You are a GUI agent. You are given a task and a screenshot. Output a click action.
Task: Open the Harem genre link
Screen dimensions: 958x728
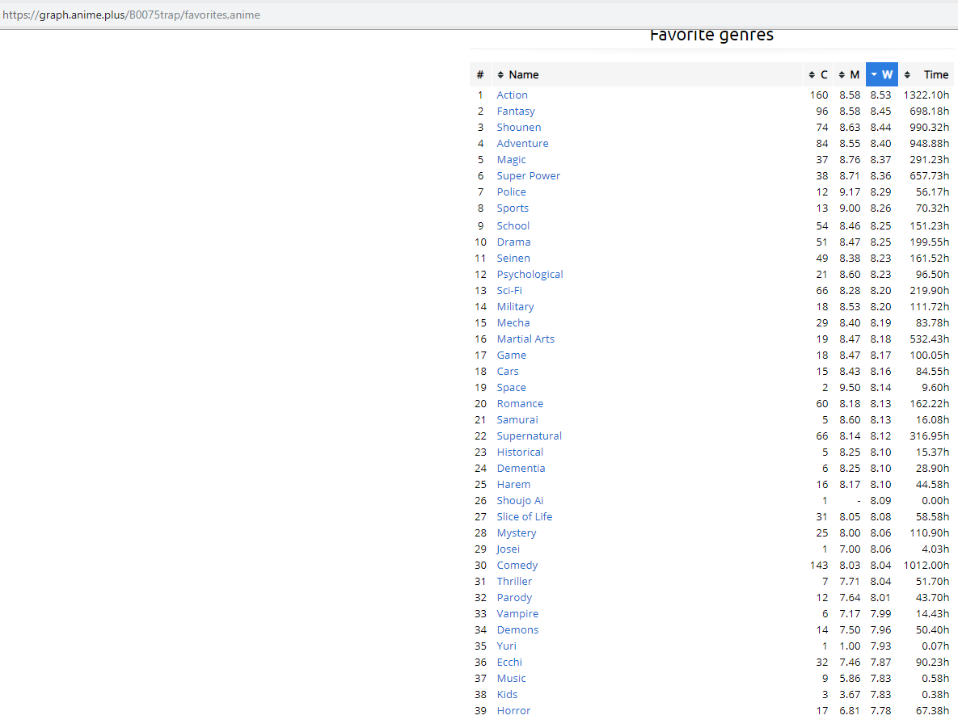[513, 485]
